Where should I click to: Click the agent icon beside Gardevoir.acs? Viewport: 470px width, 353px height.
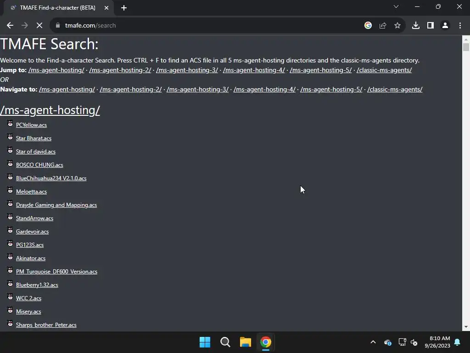tap(10, 230)
